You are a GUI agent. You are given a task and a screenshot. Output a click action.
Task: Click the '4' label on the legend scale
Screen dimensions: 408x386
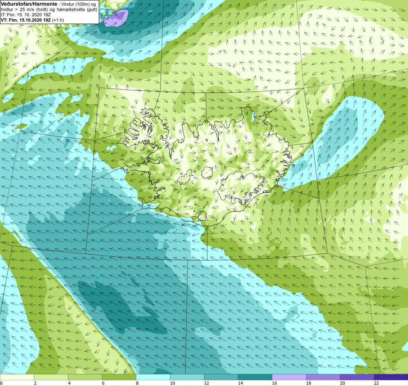(69, 383)
